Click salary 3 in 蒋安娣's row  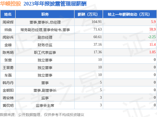coord(101,97)
